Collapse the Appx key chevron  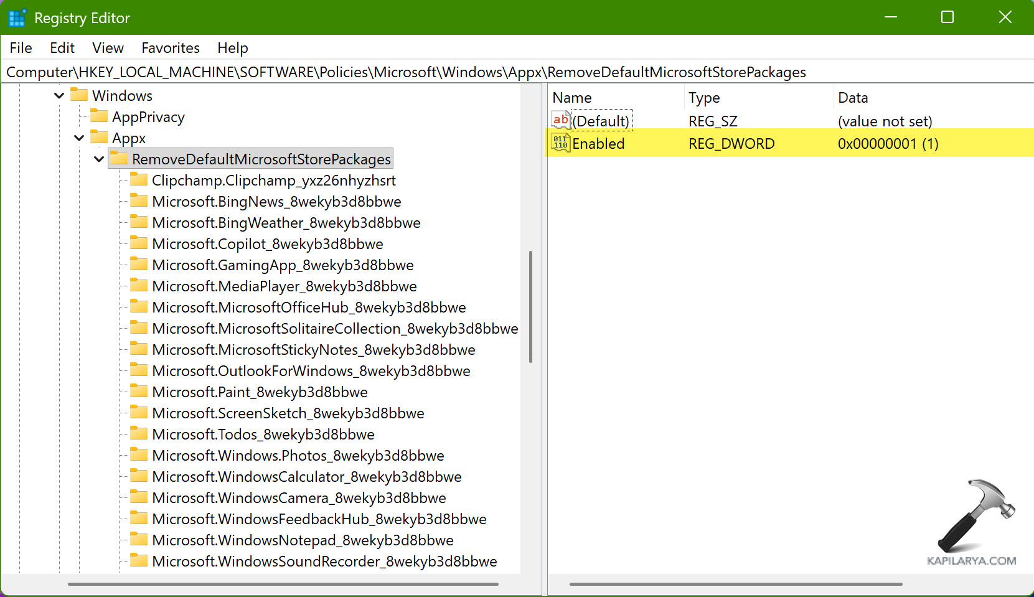[79, 138]
